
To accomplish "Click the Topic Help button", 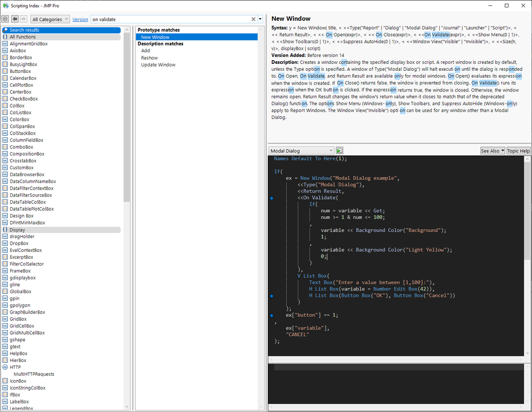I will pos(518,151).
